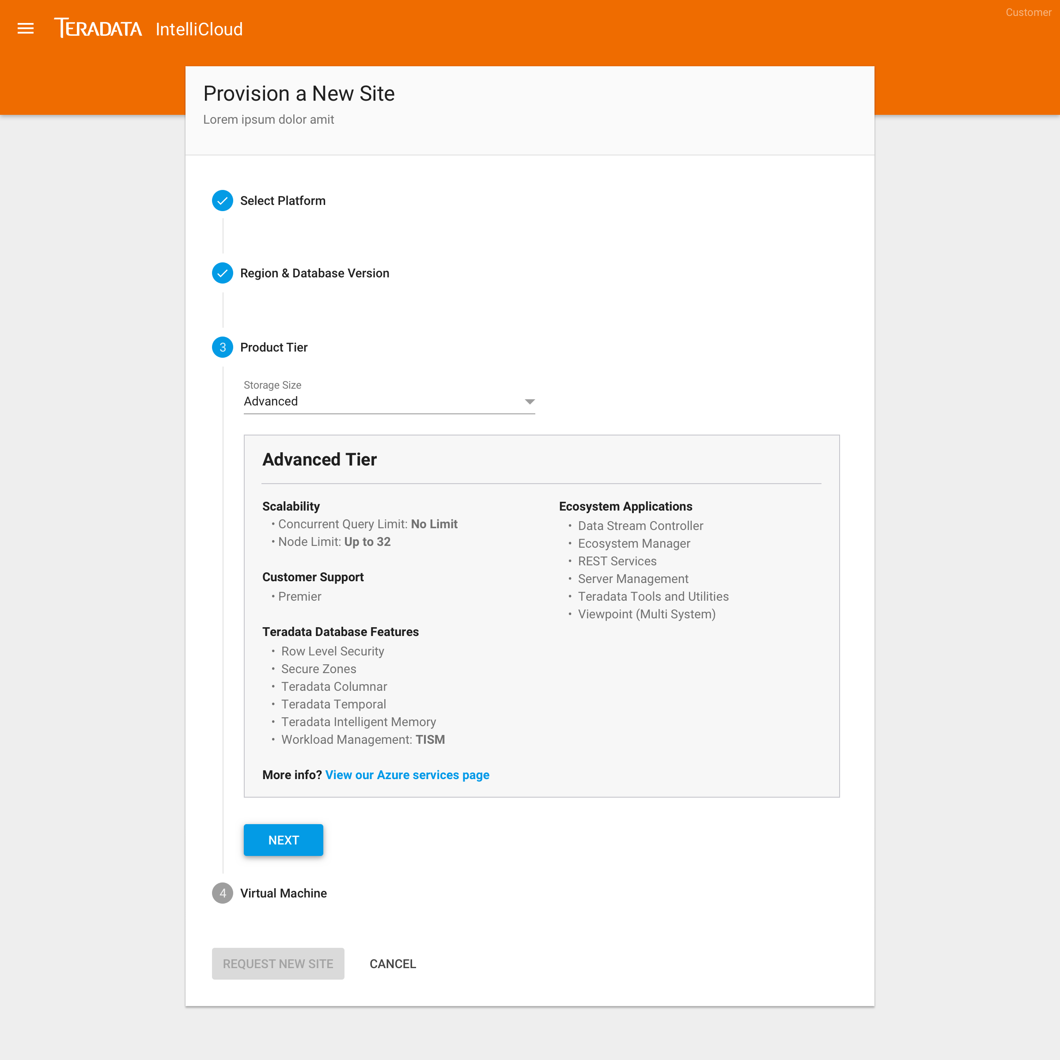Click Teradata Tools and Utilities item
This screenshot has width=1060, height=1060.
click(x=654, y=596)
